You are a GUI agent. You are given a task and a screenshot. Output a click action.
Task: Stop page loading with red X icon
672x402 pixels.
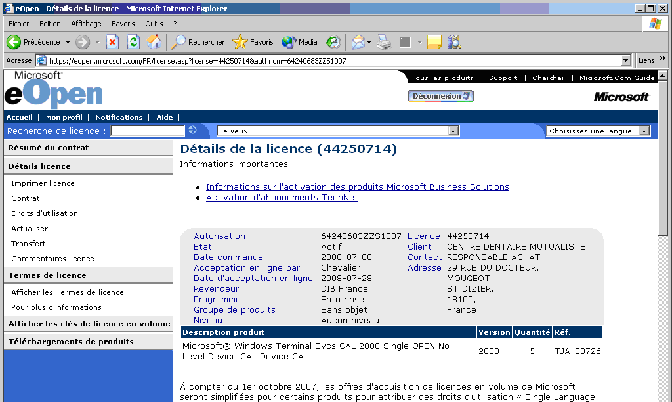112,42
